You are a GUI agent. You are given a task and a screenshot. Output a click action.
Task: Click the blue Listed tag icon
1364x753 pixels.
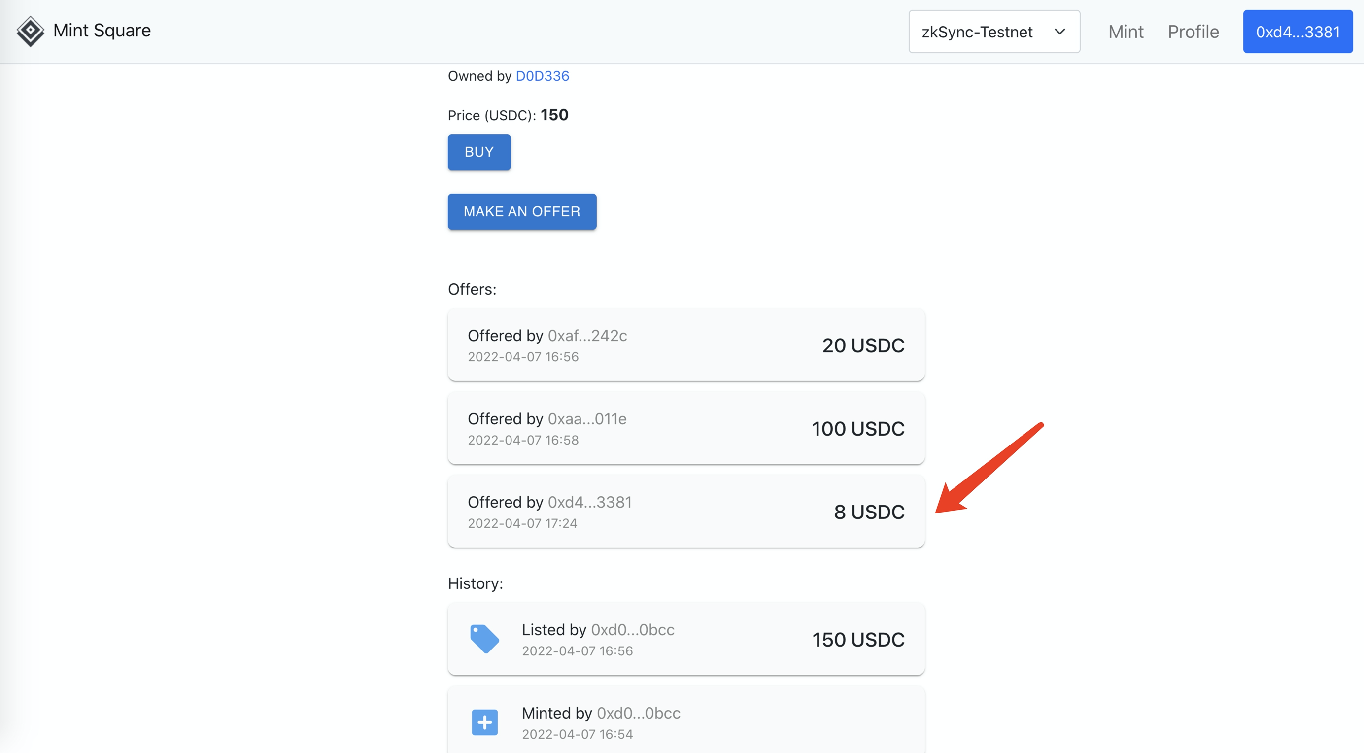pos(484,639)
